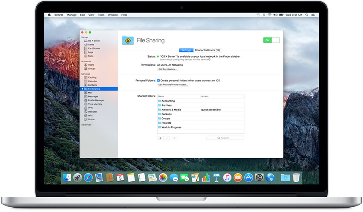This screenshot has width=363, height=212.
Task: Open the VPN service
Action: click(88, 108)
